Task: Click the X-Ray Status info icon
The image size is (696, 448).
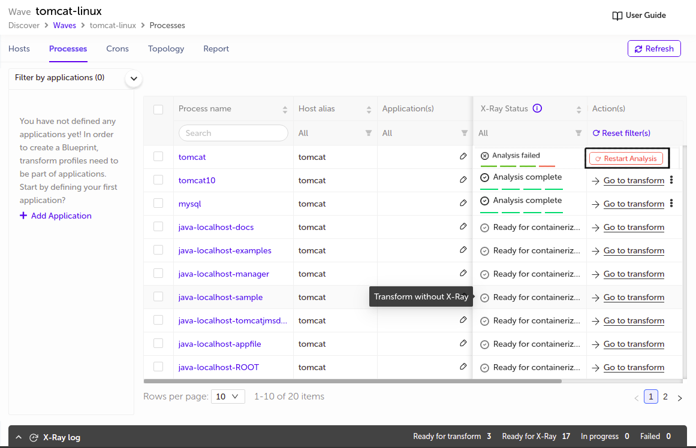Action: click(537, 108)
